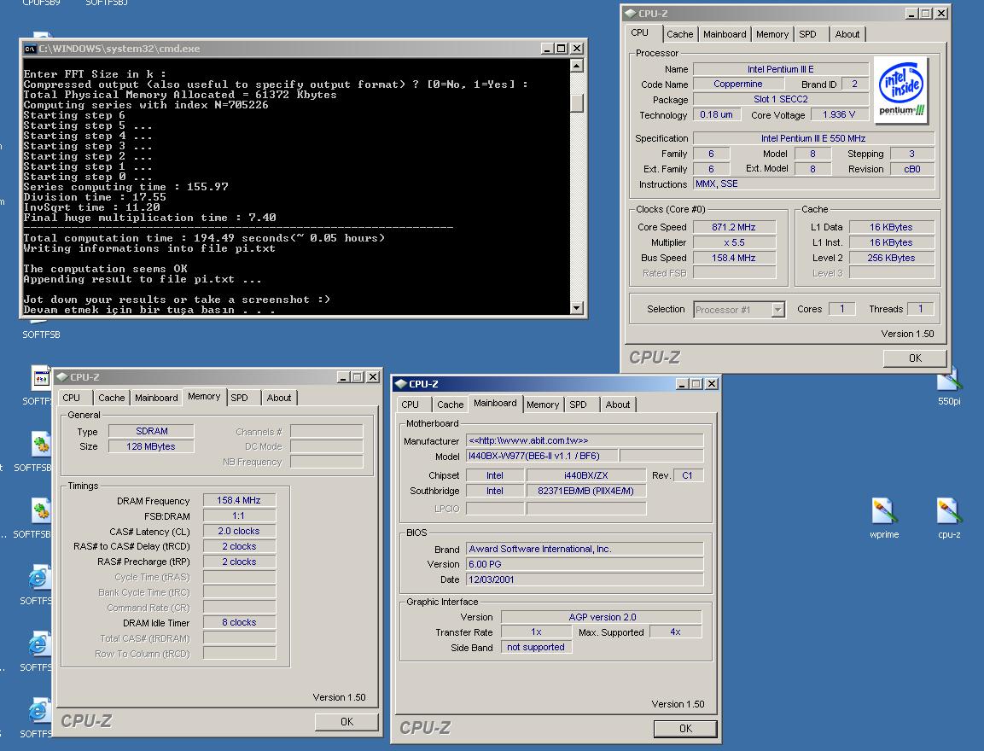
Task: Click the FSB:DRAM value 1:1
Action: (239, 515)
